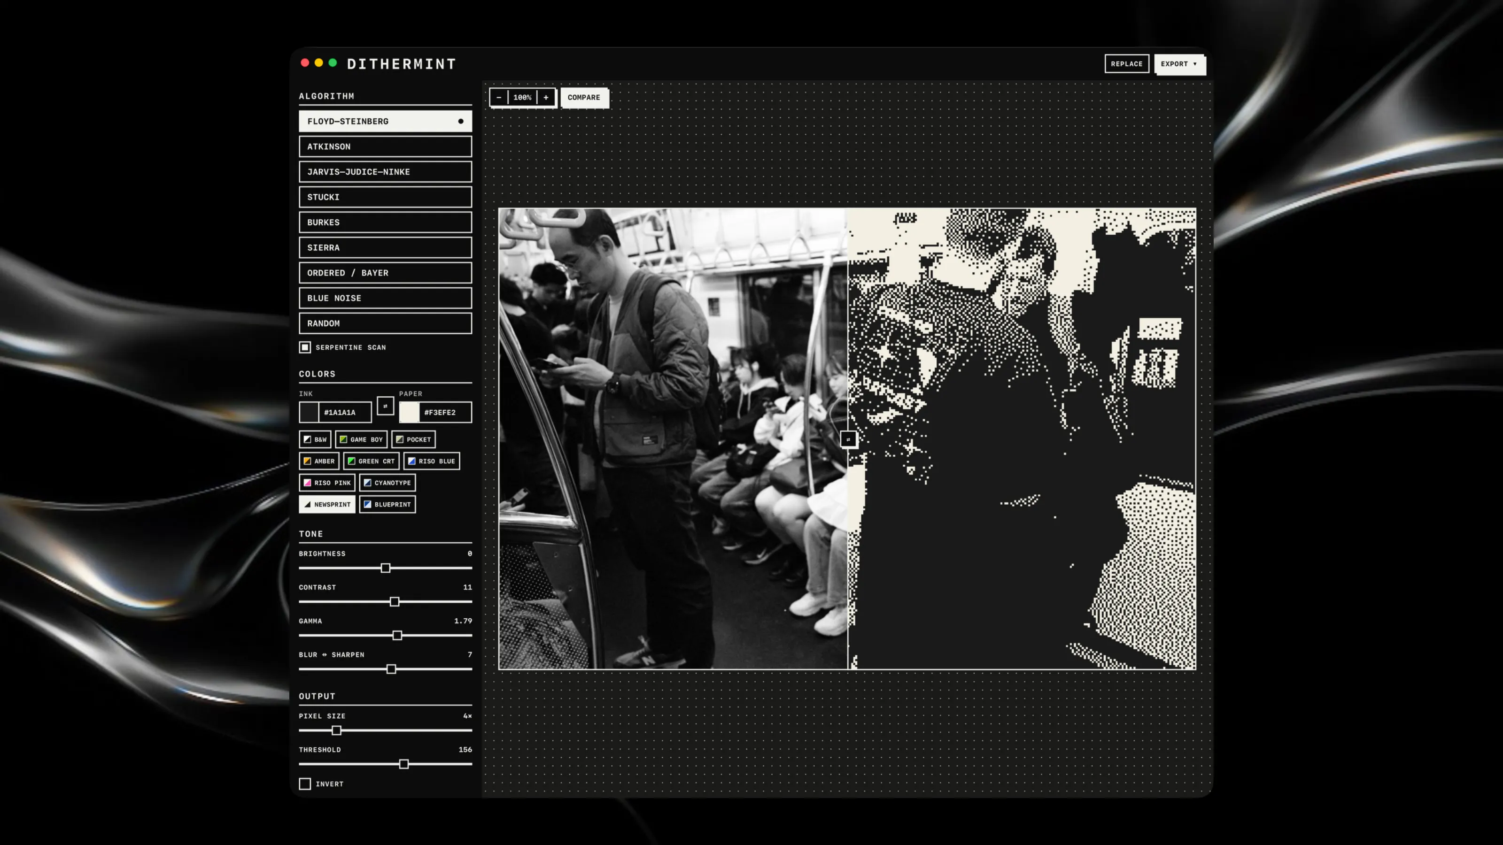Viewport: 1503px width, 845px height.
Task: Apply the Blueprint palette preset
Action: 387,504
